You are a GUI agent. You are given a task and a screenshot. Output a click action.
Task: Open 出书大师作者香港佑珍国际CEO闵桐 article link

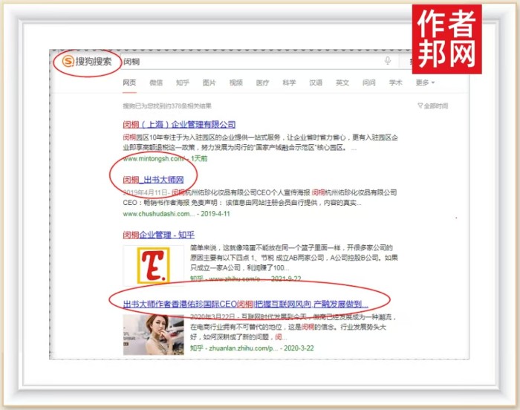(245, 305)
